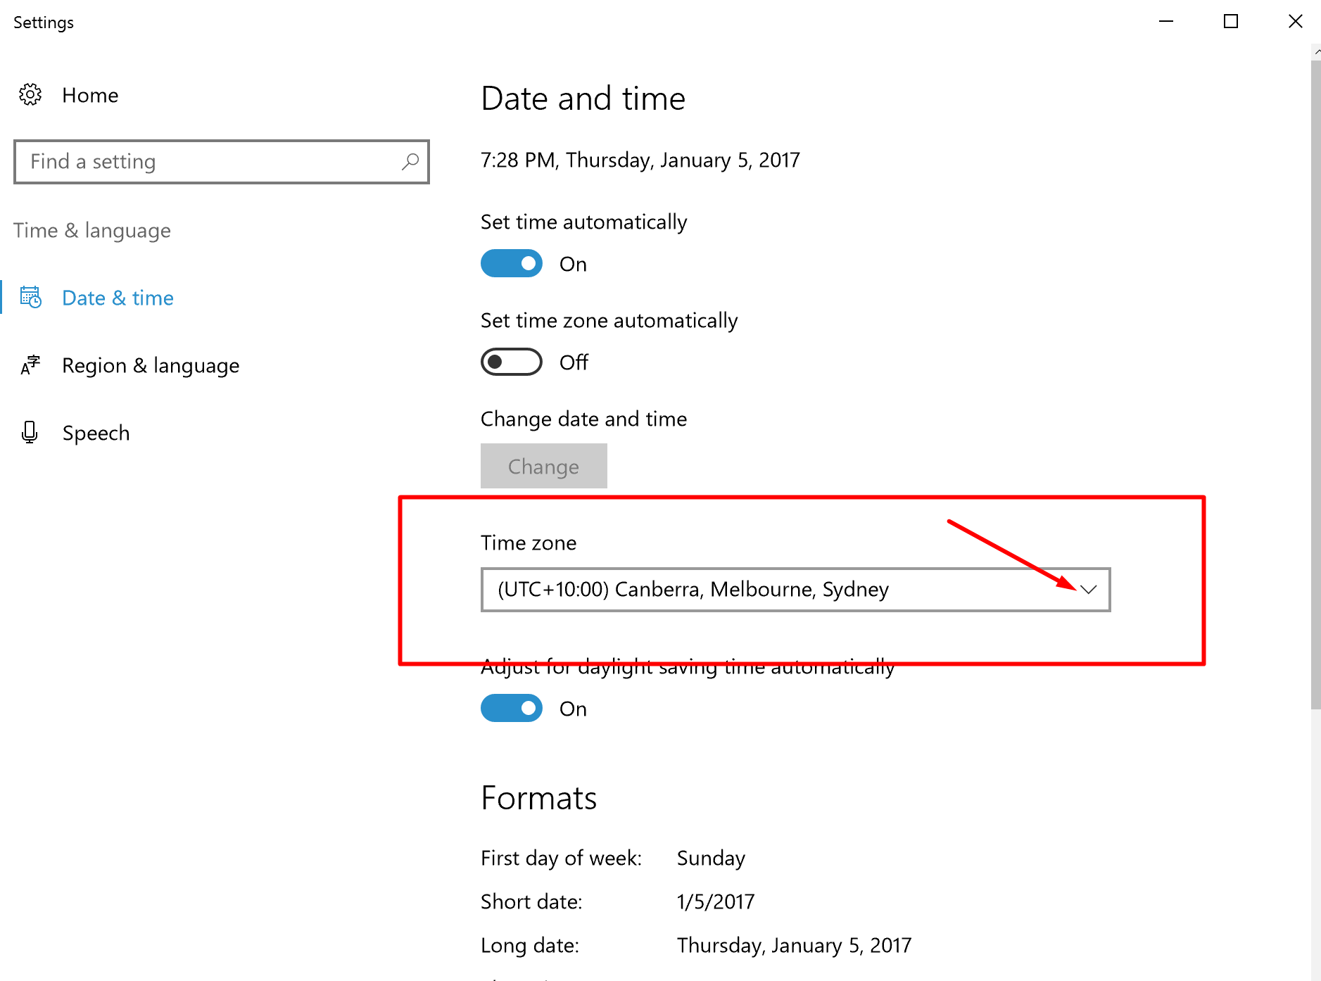1321x981 pixels.
Task: Turn off Set time automatically
Action: click(x=511, y=263)
